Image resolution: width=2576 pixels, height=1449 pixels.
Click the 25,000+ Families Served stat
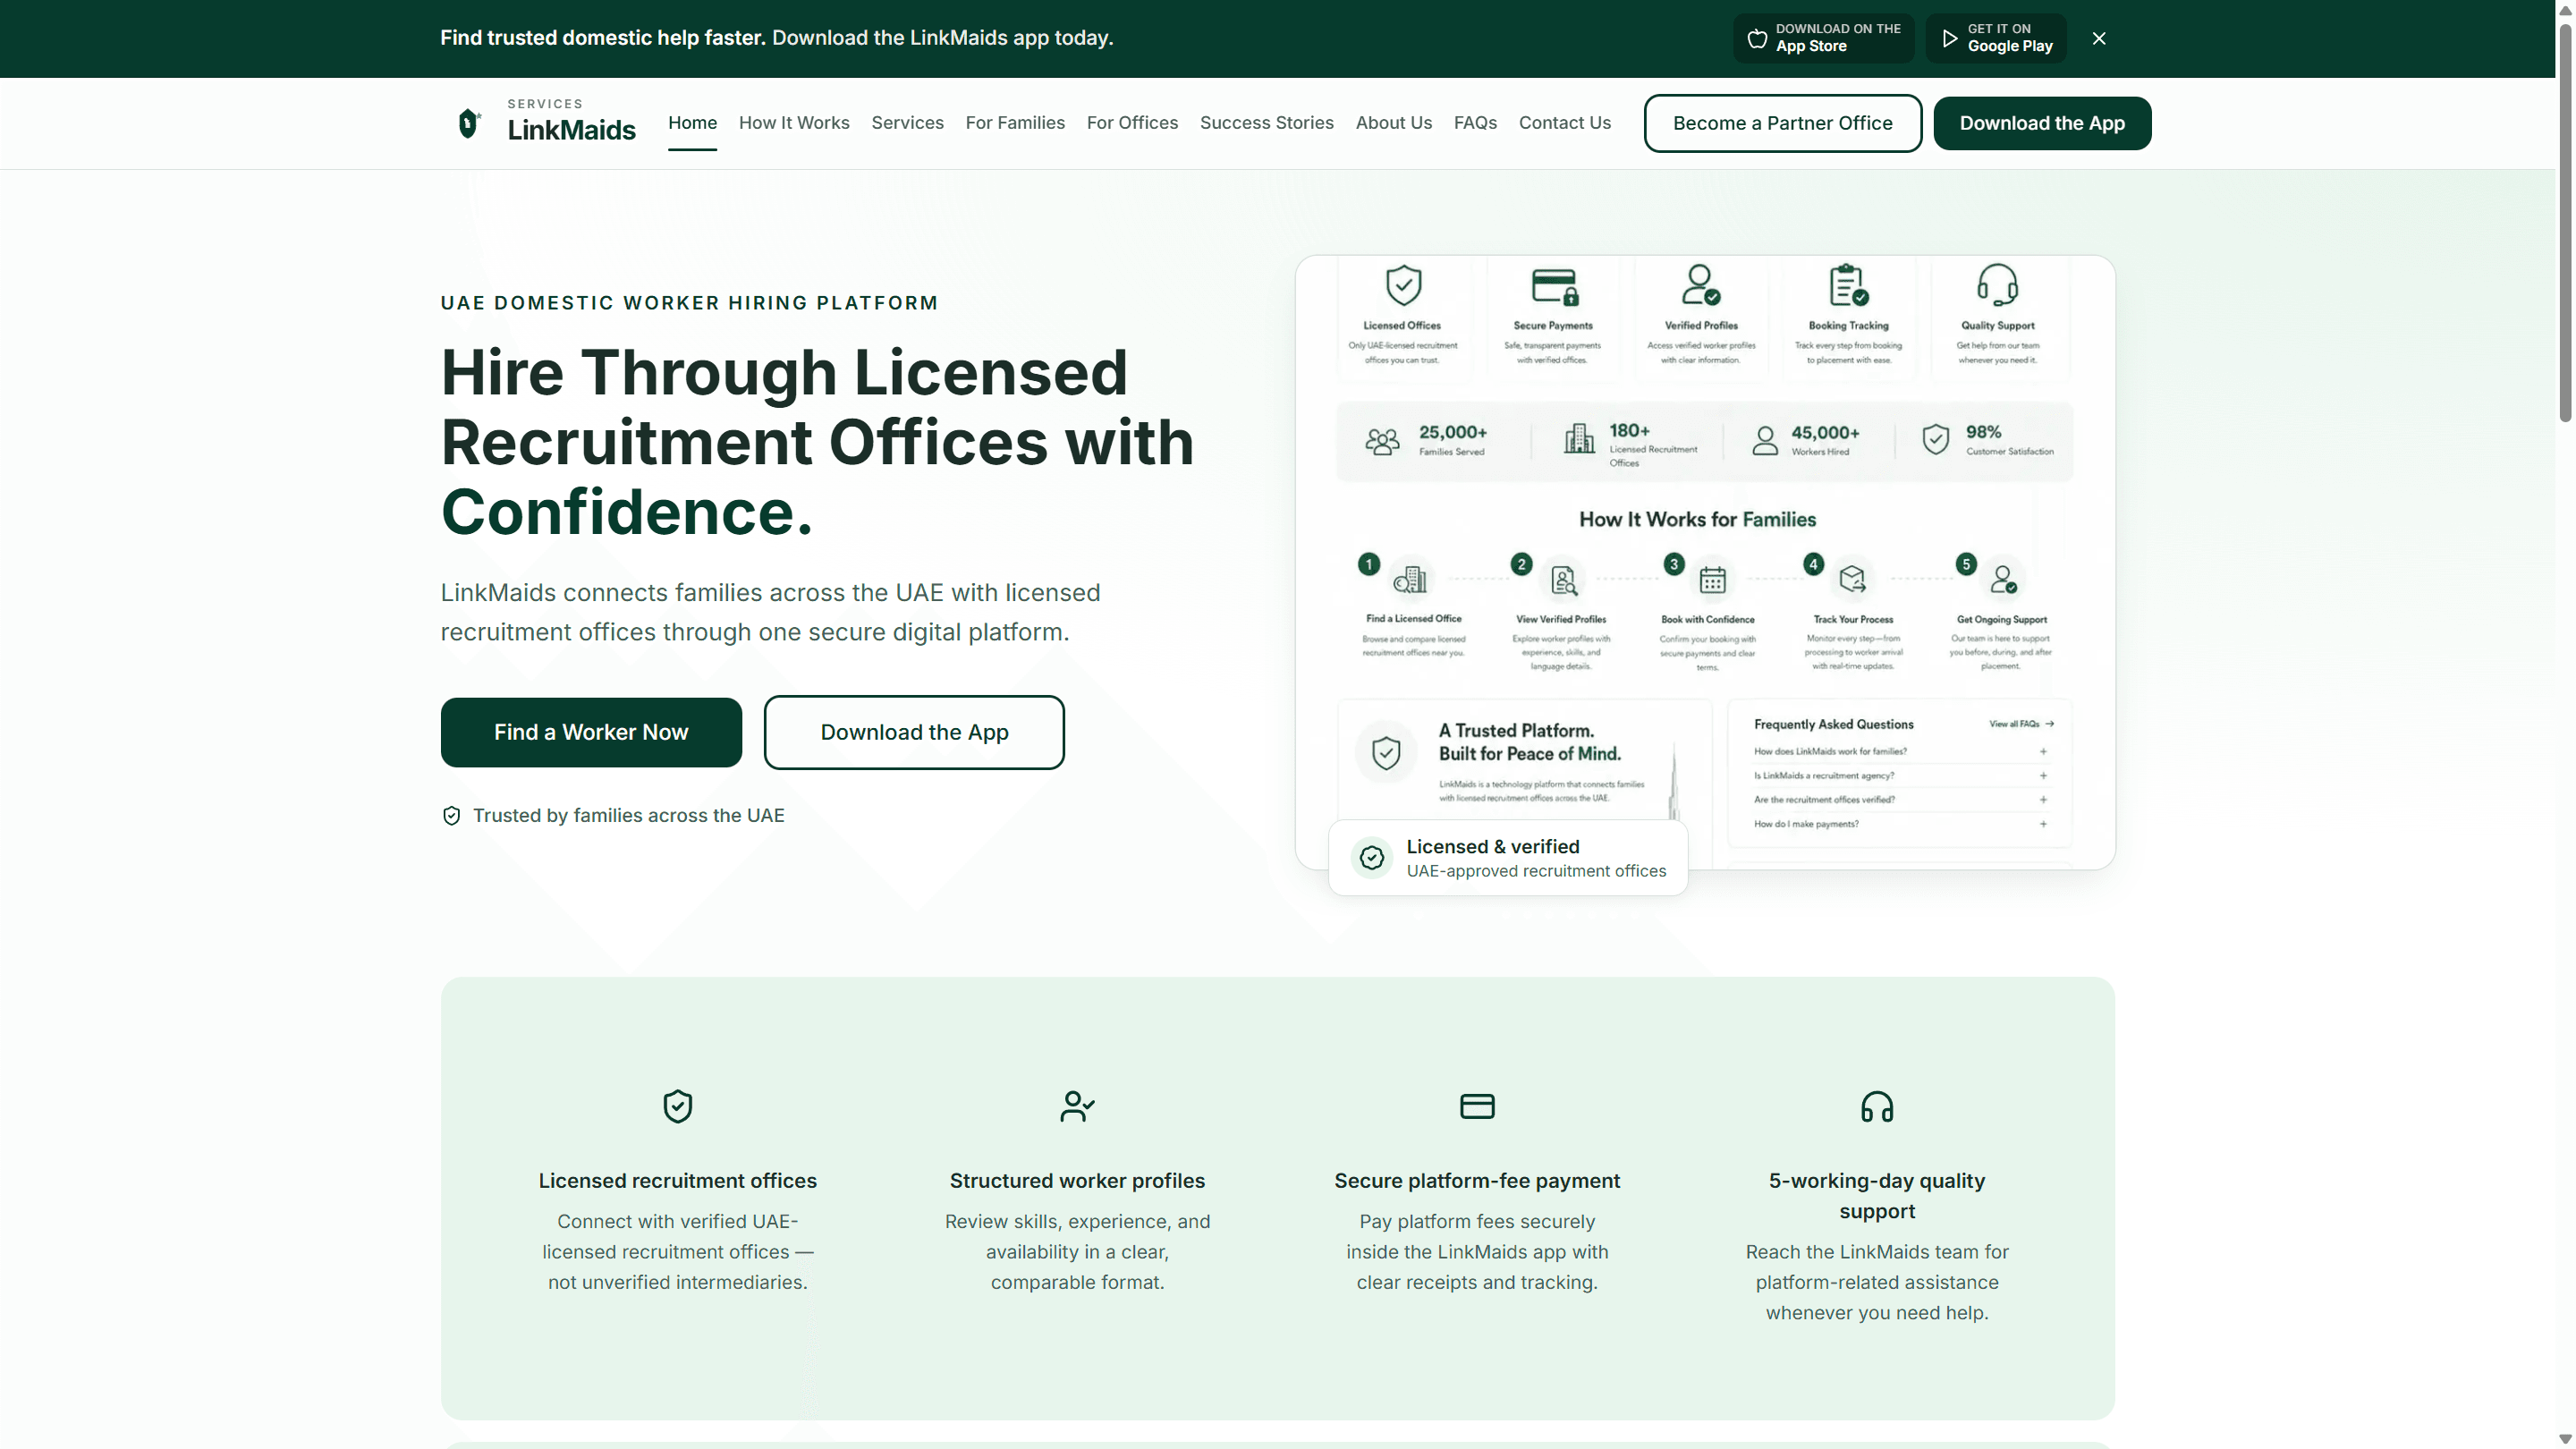[1426, 440]
